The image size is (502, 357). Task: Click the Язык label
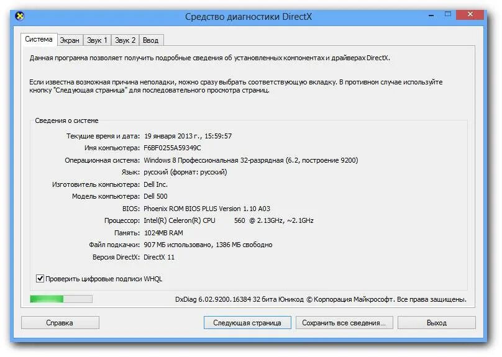pos(130,172)
